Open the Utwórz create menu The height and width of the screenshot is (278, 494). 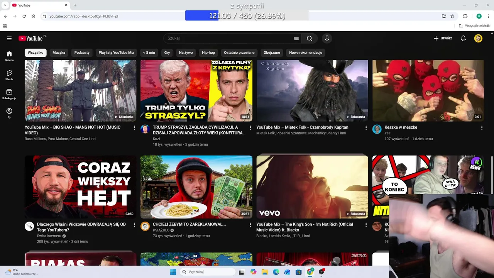[443, 38]
